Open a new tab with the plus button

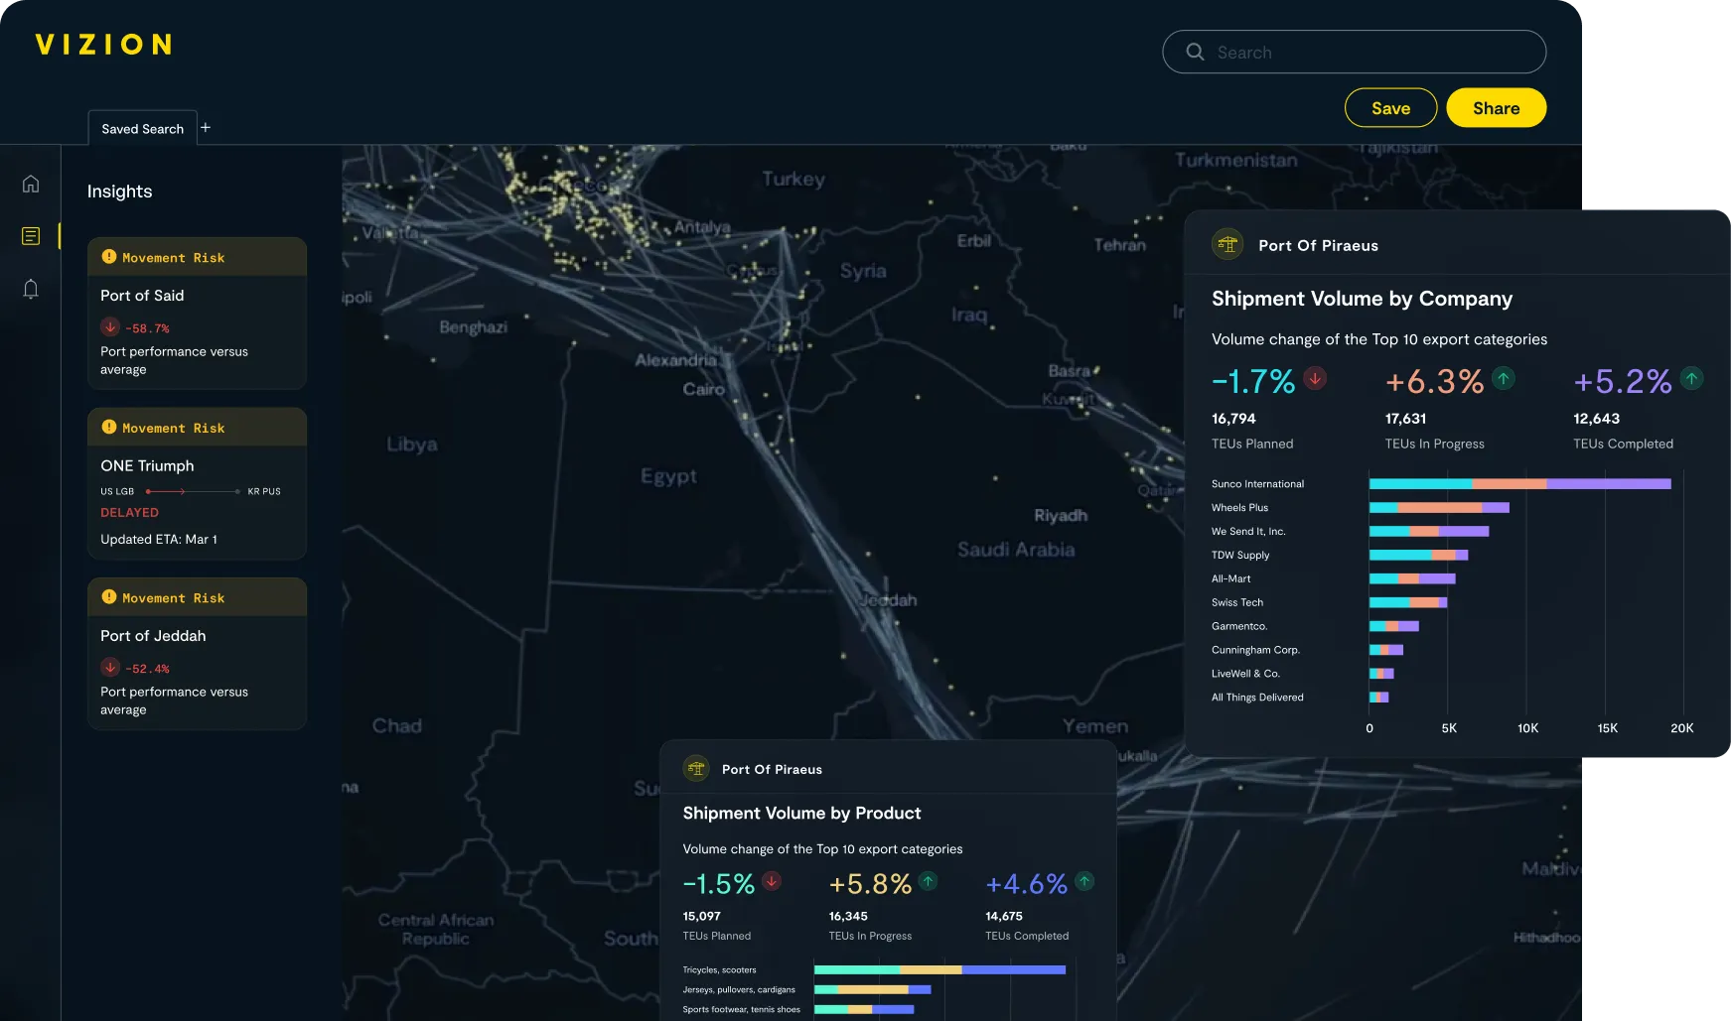click(206, 127)
